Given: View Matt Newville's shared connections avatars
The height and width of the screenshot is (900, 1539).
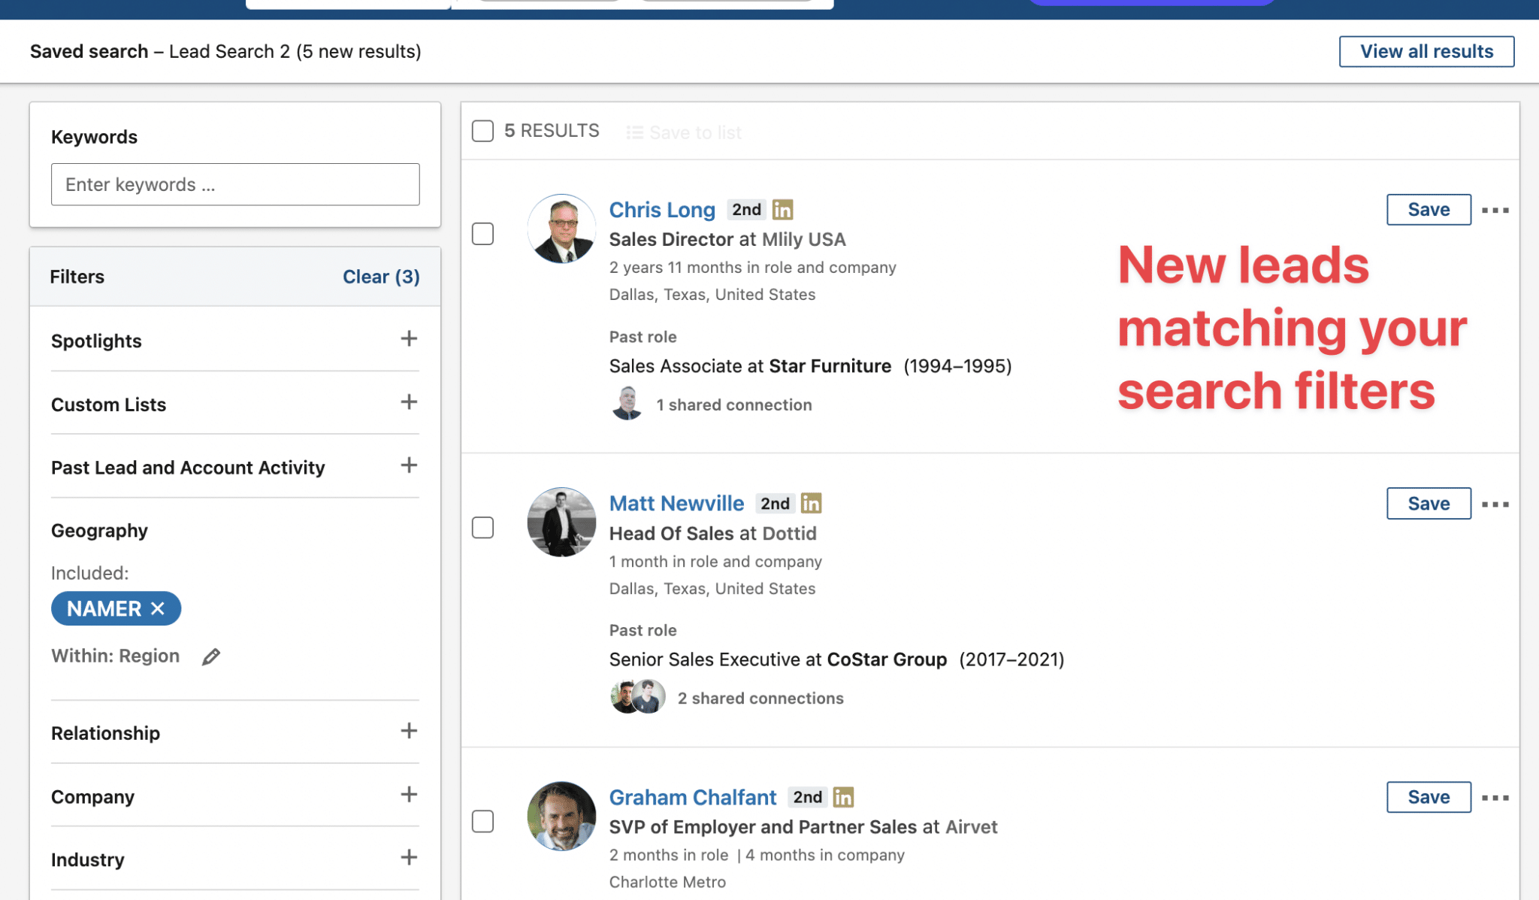Looking at the screenshot, I should 638,697.
